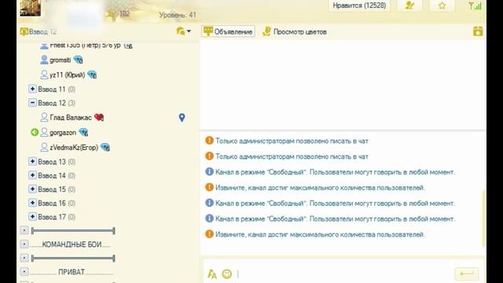Click the add friend icon button

click(x=409, y=6)
